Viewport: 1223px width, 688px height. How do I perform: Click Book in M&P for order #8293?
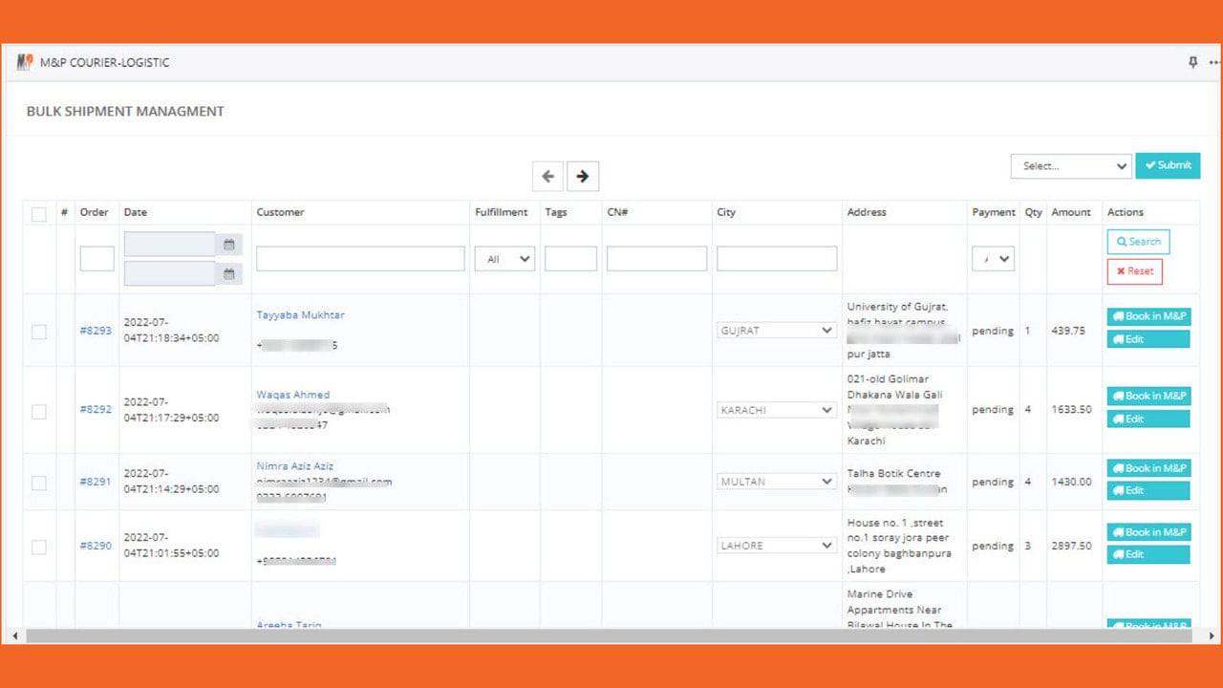(x=1148, y=316)
